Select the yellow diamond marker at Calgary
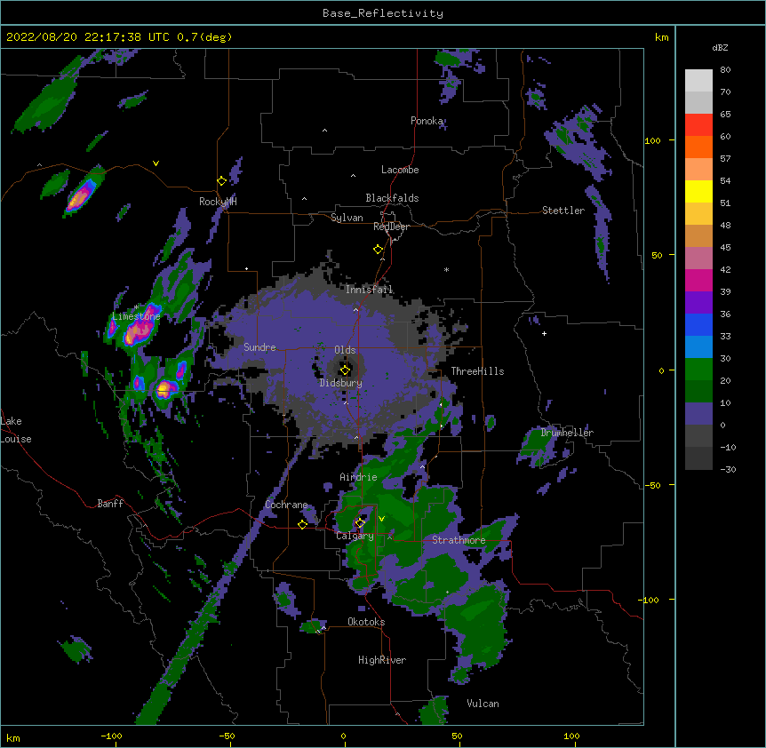766x748 pixels. [360, 523]
